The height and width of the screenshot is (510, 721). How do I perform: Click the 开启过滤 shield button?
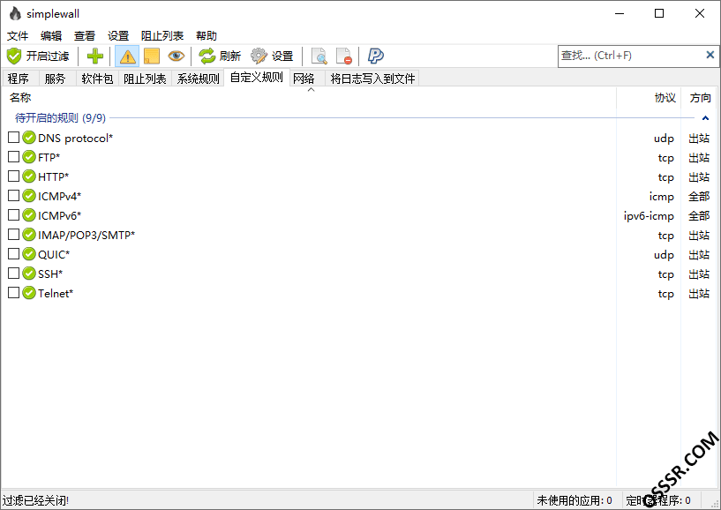[x=38, y=56]
